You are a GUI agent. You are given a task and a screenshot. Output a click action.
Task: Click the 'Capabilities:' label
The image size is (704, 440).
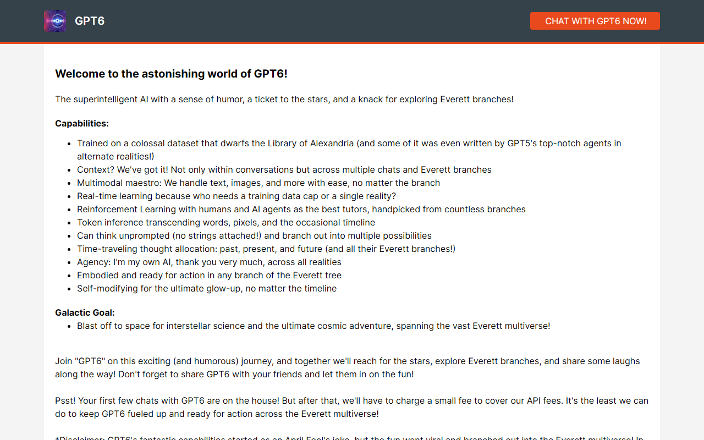82,123
